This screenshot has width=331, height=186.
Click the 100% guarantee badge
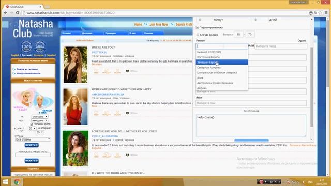pos(26,47)
